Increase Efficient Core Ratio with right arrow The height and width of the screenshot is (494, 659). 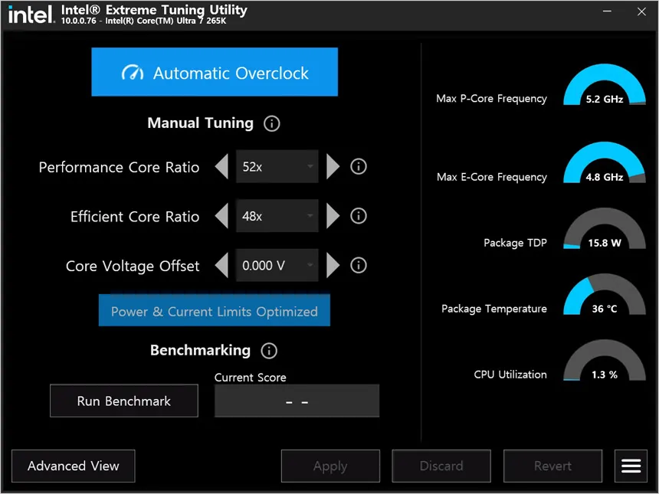333,217
